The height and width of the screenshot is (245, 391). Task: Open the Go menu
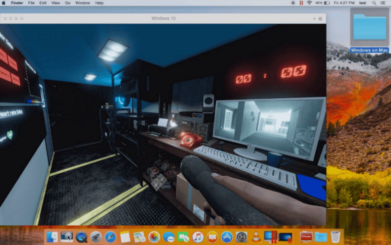coord(68,3)
